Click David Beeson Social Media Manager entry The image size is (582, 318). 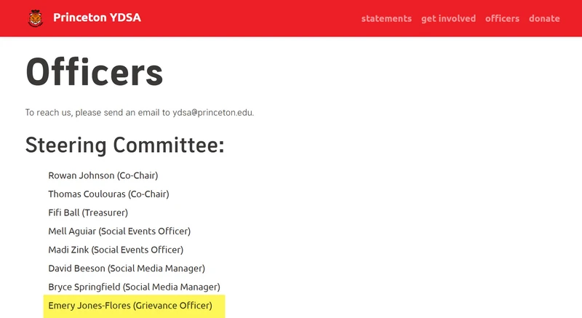tap(127, 269)
